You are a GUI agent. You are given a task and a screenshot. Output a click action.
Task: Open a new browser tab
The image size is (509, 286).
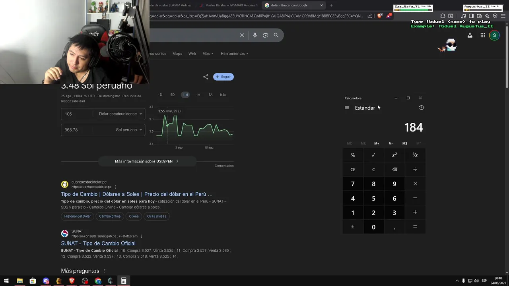[331, 5]
